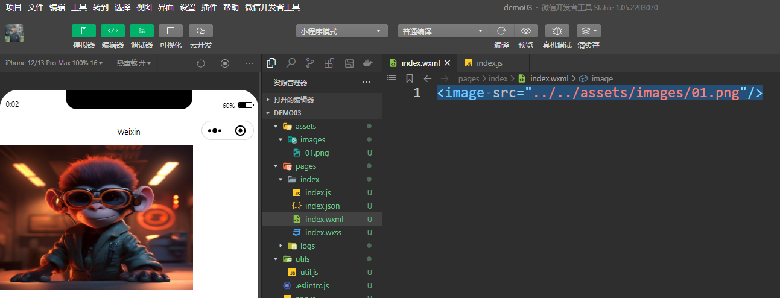Click the monkey image in the simulator

pyautogui.click(x=97, y=217)
